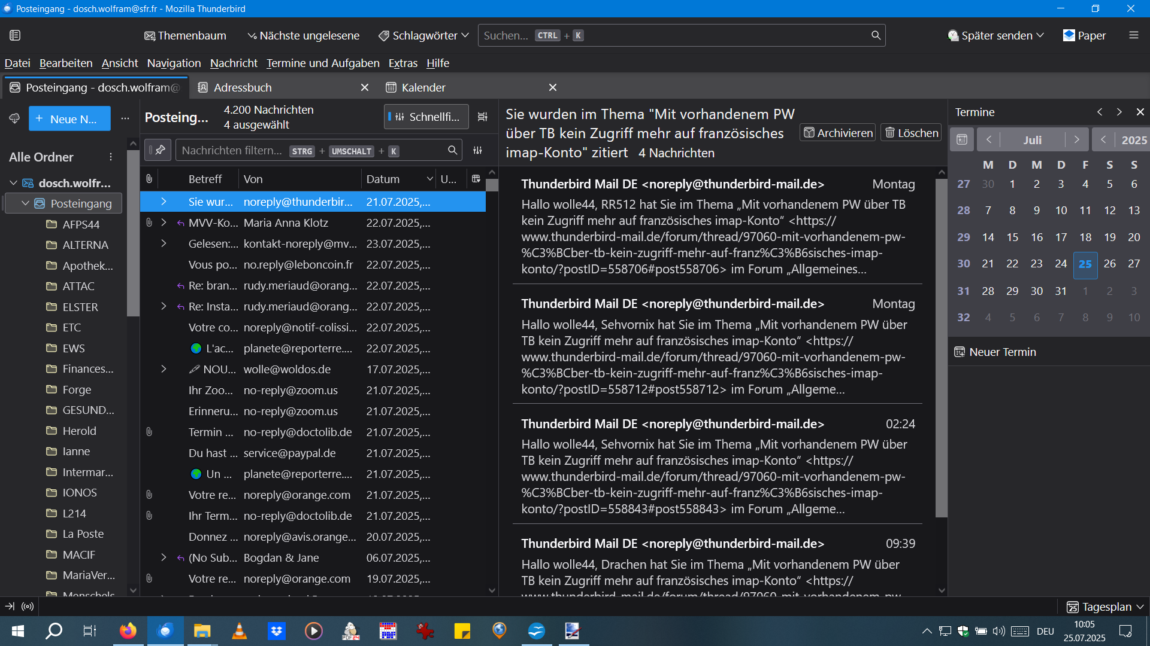The image size is (1150, 646).
Task: Open the Extras menu
Action: pos(402,63)
